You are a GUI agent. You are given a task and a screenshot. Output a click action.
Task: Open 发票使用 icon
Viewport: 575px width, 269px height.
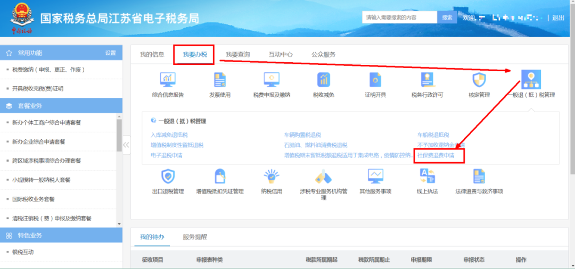point(220,80)
